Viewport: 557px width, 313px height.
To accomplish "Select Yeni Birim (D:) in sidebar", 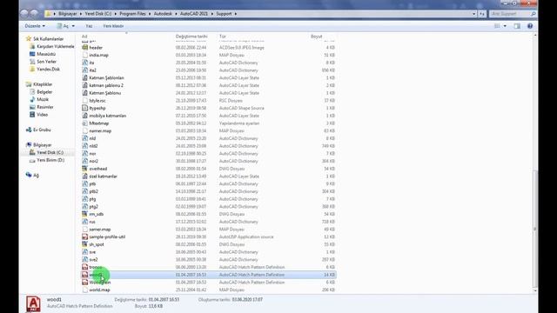I will 50,160.
